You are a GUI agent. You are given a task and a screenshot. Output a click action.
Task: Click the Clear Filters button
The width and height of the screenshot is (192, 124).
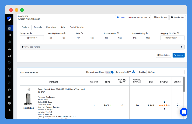pos(163,55)
